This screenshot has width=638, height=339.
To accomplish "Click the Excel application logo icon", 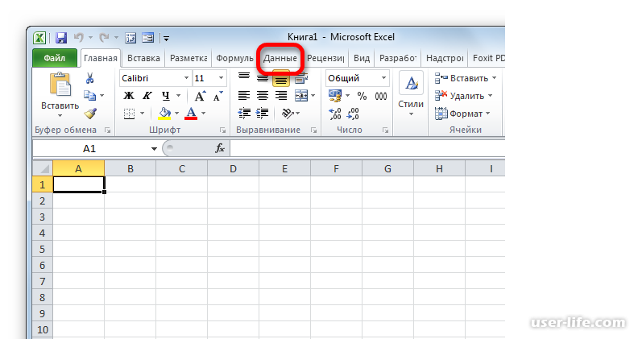I will (x=39, y=38).
